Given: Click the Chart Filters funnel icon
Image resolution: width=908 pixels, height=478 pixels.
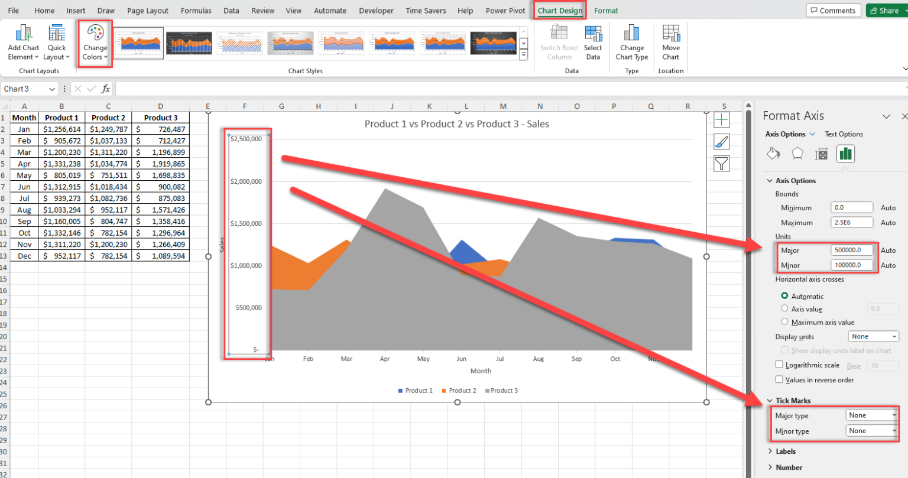Looking at the screenshot, I should [x=722, y=163].
